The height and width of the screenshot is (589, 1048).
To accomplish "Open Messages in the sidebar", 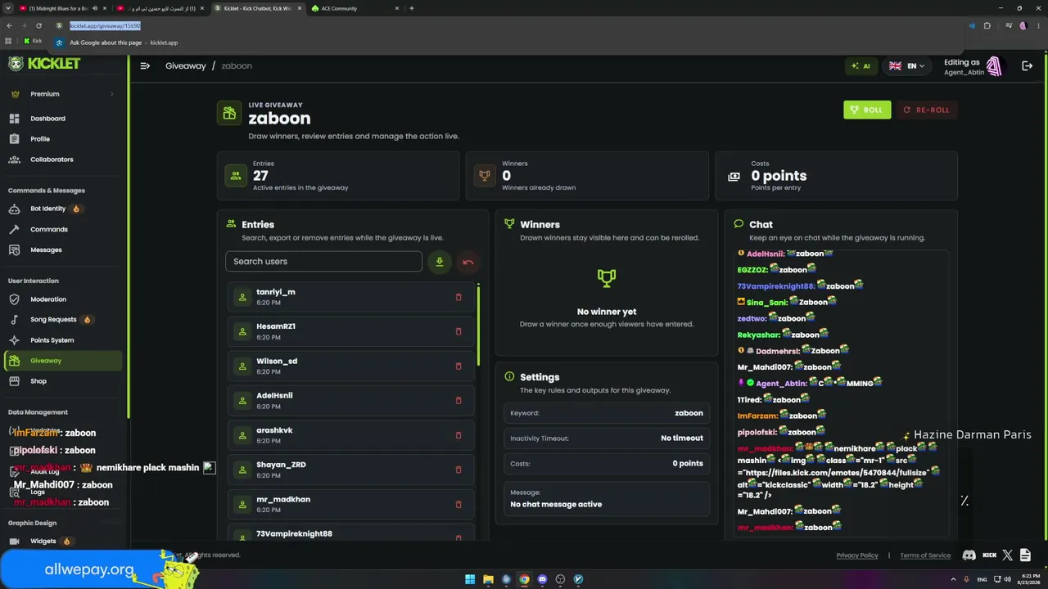I will coord(63,250).
